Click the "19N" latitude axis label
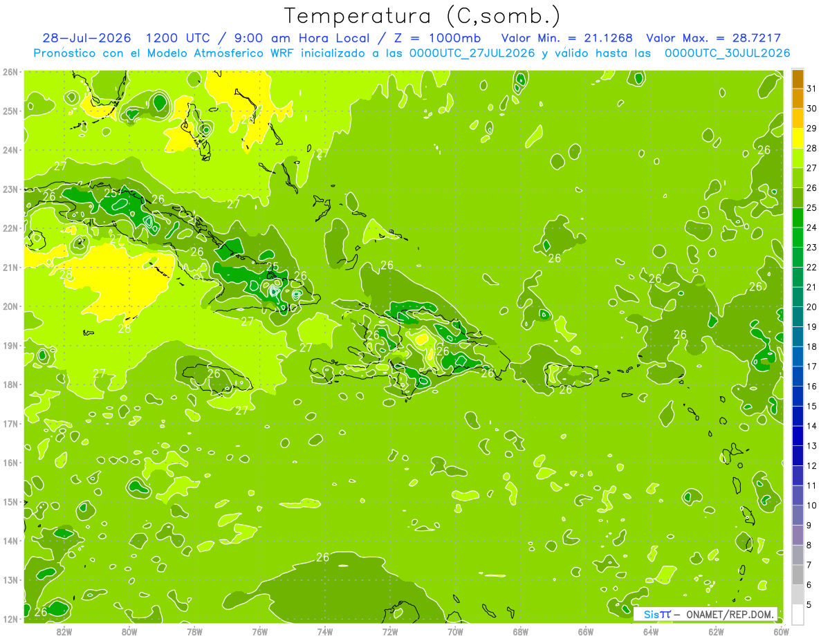830x641 pixels. click(x=10, y=345)
